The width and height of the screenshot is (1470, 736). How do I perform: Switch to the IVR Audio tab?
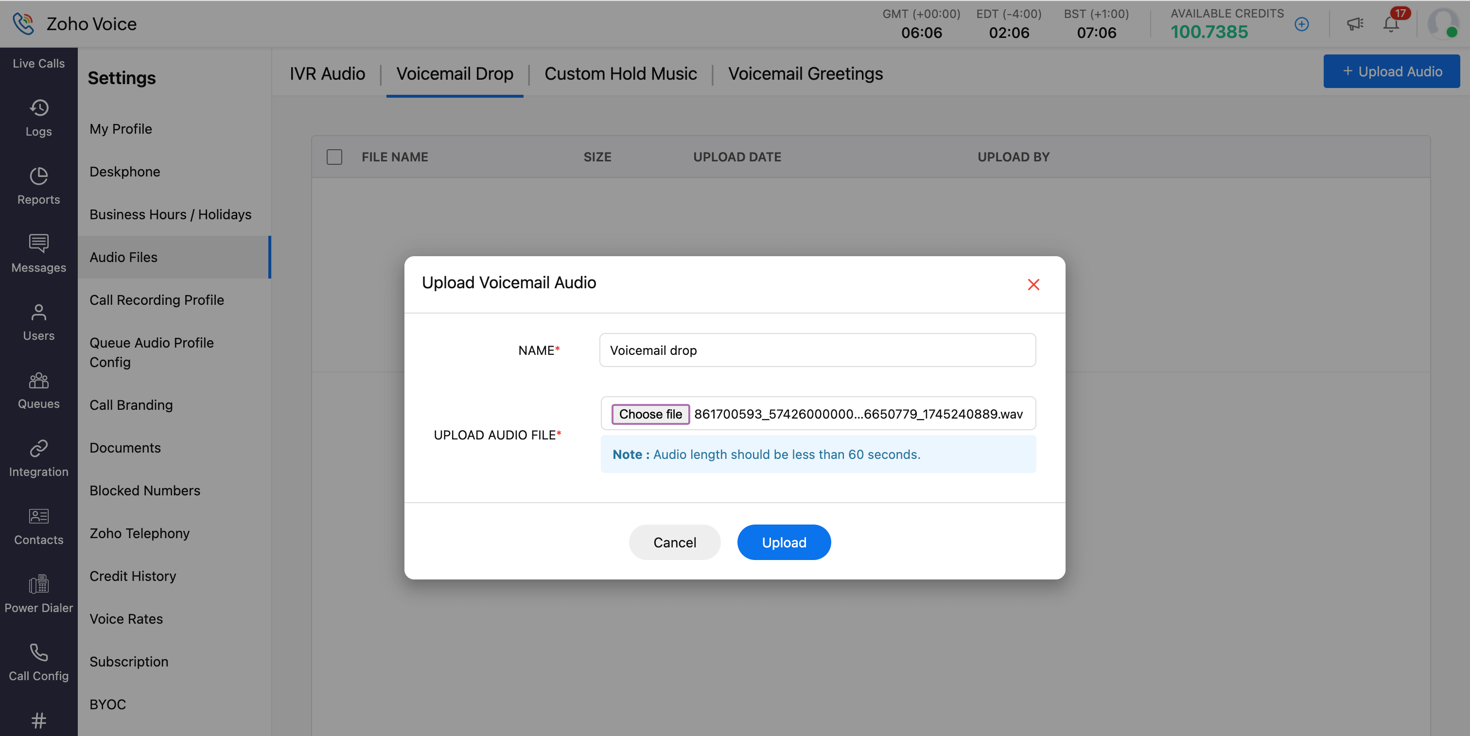(327, 73)
